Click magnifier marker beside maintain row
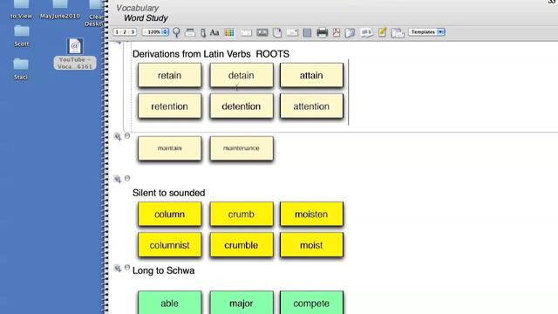This screenshot has height=314, width=558. [x=118, y=137]
